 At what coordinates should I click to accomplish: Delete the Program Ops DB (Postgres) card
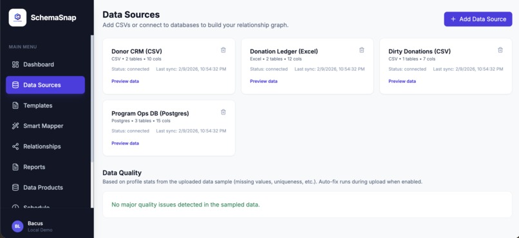[223, 112]
